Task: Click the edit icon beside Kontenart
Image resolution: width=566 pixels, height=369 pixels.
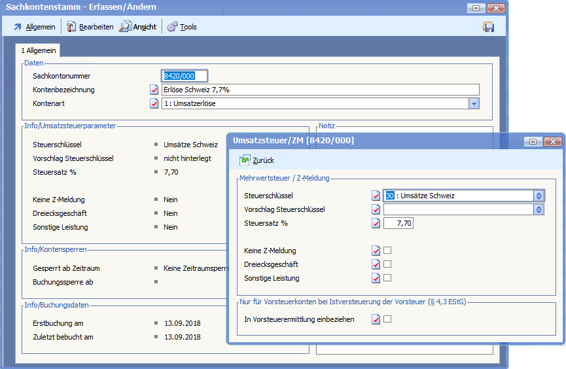Action: [154, 103]
